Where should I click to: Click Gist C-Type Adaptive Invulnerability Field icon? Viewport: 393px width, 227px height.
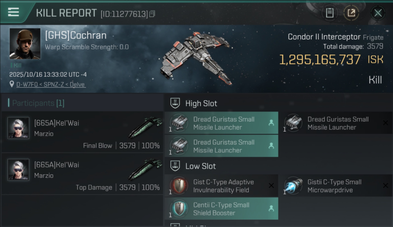point(179,186)
